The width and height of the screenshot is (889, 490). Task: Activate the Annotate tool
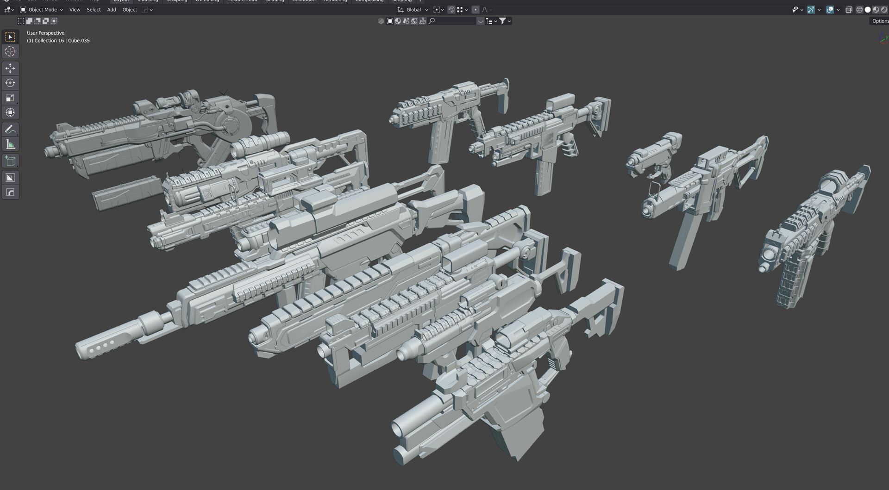click(x=10, y=129)
